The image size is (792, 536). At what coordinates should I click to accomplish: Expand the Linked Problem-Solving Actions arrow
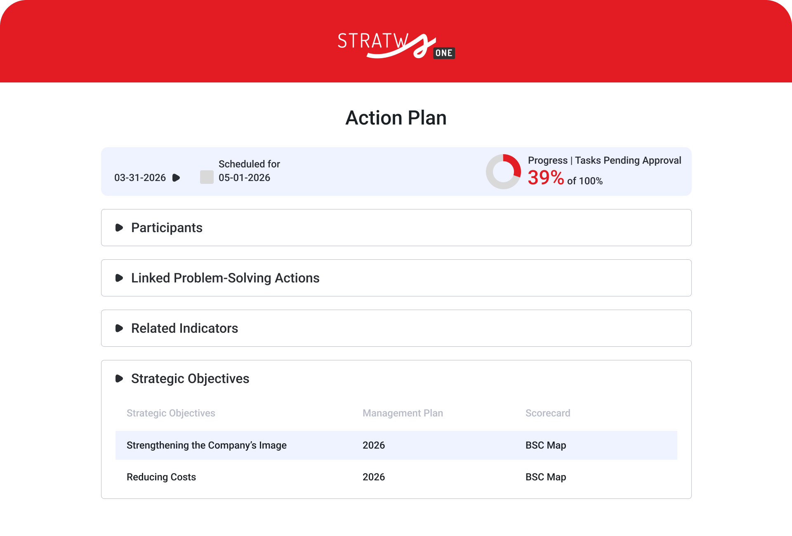119,278
